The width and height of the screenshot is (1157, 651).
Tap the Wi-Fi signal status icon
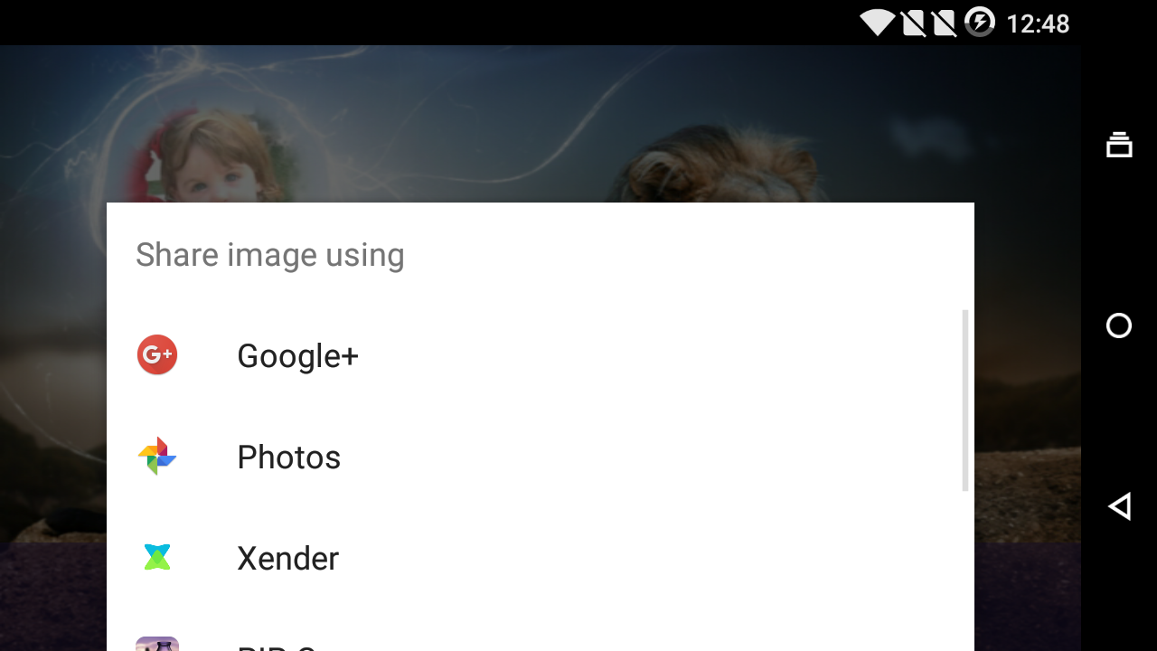877,23
